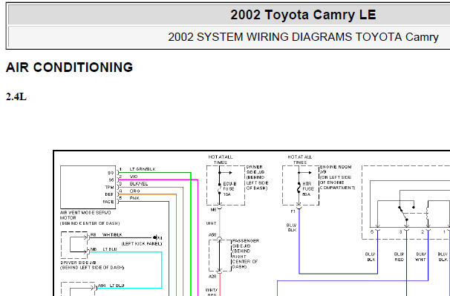
Task: Select the 'AIR CONDITIONING' heading
Action: pos(69,68)
